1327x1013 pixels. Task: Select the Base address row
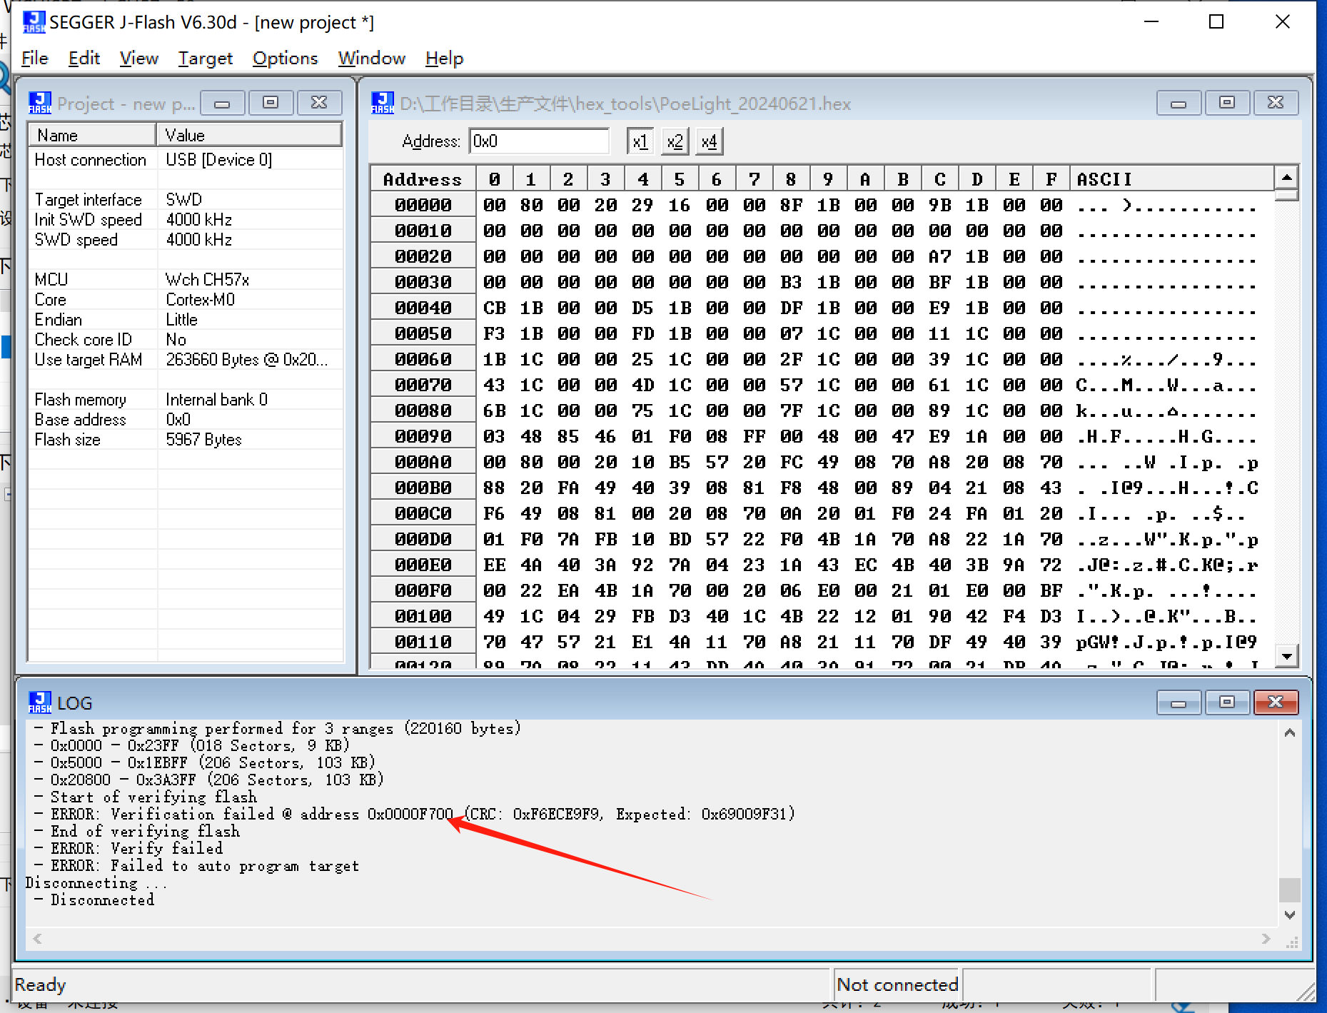tap(185, 420)
